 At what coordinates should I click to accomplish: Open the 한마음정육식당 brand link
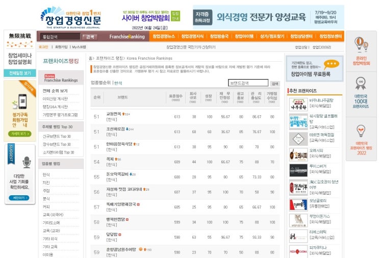click(x=119, y=144)
